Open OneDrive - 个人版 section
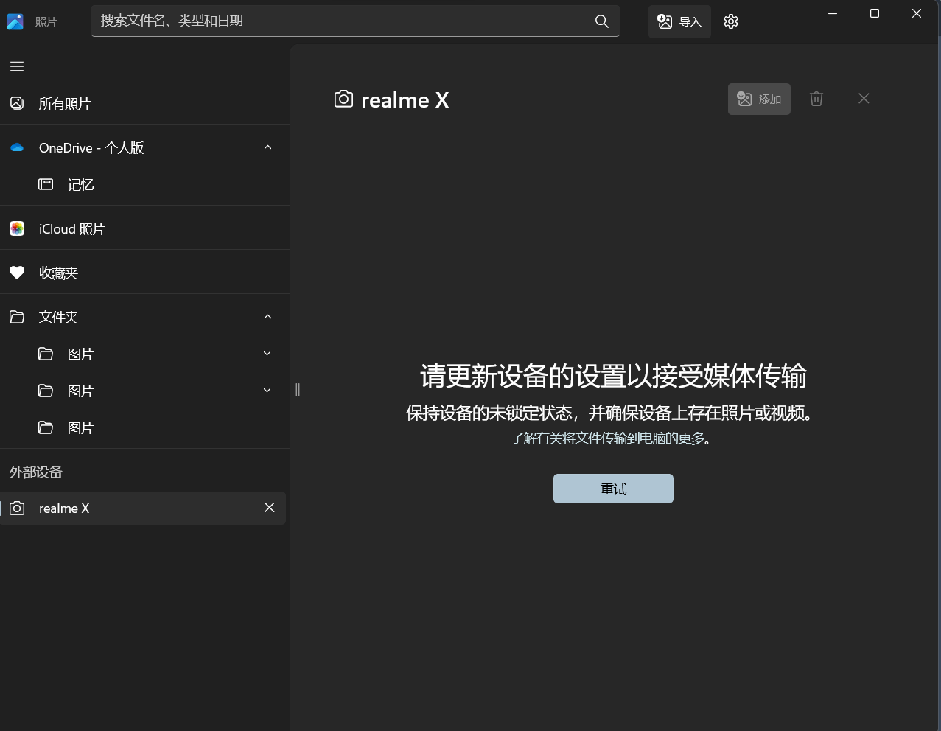Screen dimensions: 941x731 144,147
